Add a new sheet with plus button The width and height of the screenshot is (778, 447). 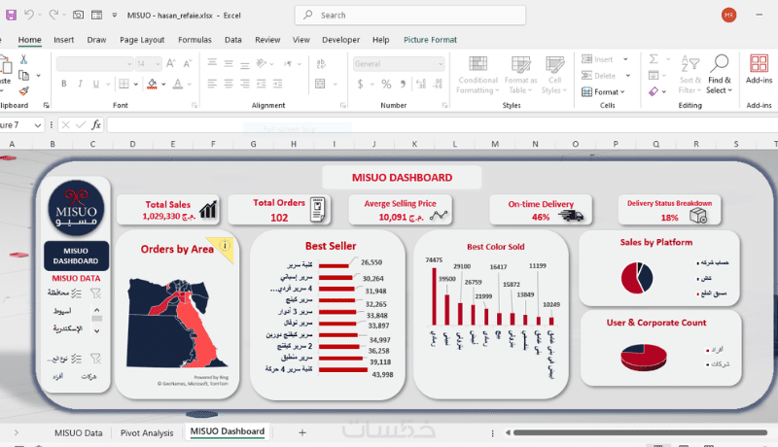click(302, 432)
